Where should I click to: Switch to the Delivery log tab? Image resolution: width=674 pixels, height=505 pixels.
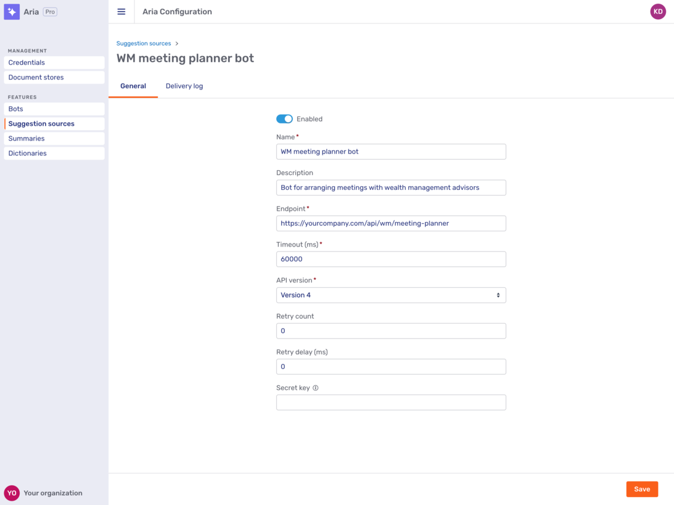click(184, 86)
